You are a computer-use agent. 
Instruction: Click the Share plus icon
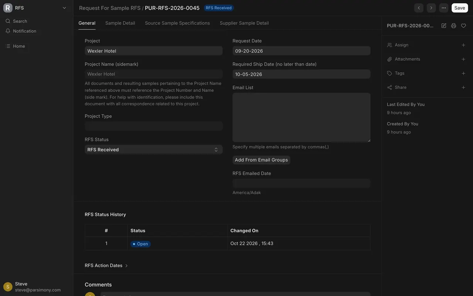pos(463,87)
